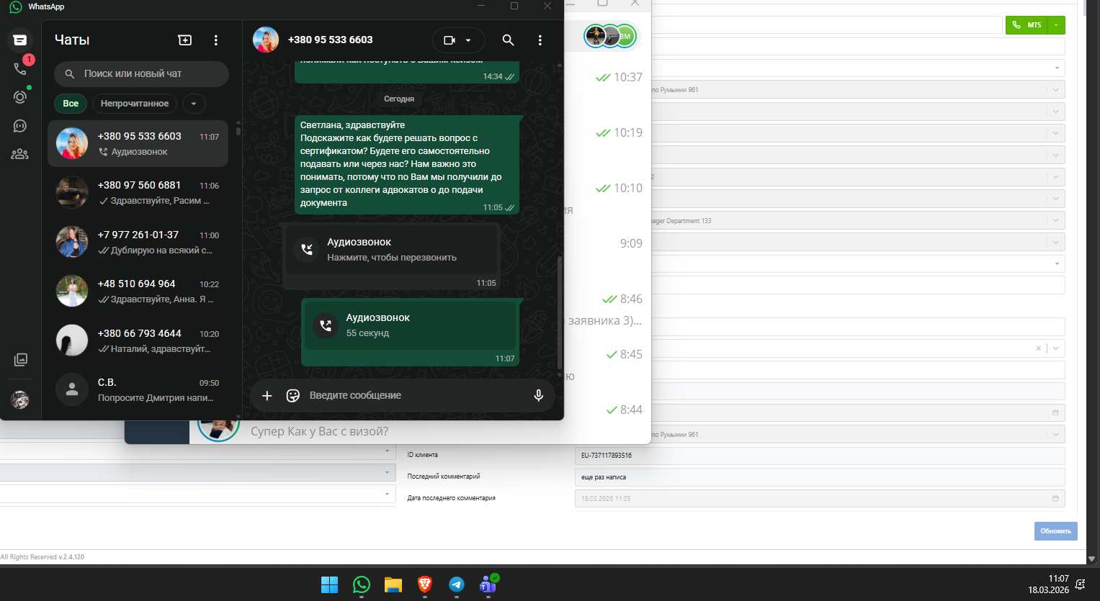This screenshot has width=1100, height=601.
Task: Click the contact avatar in chat header
Action: tap(266, 40)
